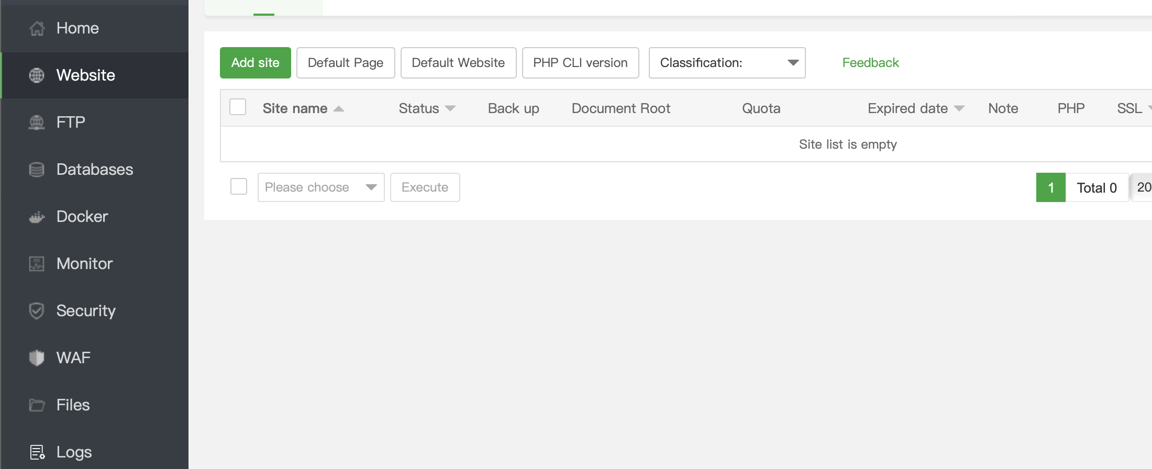Open the Feedback link
Image resolution: width=1152 pixels, height=469 pixels.
(870, 63)
